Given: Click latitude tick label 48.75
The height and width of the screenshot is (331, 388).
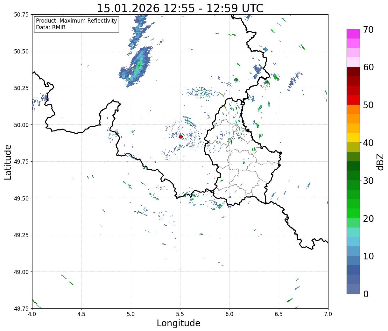Looking at the screenshot, I should [x=21, y=308].
